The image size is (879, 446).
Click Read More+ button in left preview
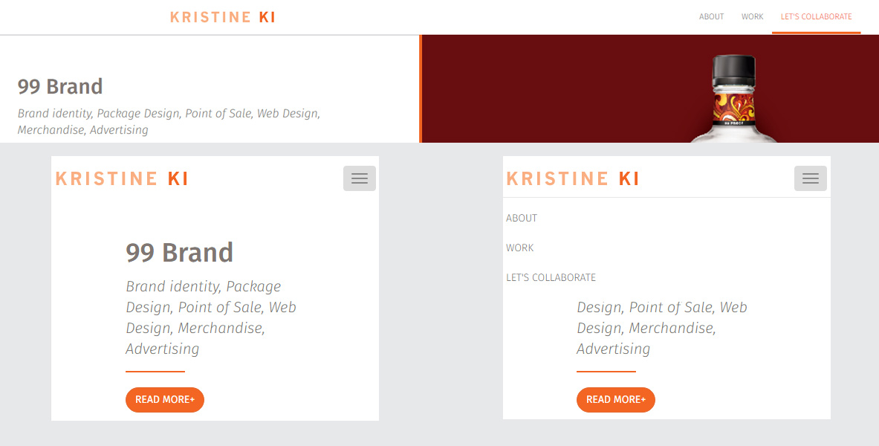point(165,399)
